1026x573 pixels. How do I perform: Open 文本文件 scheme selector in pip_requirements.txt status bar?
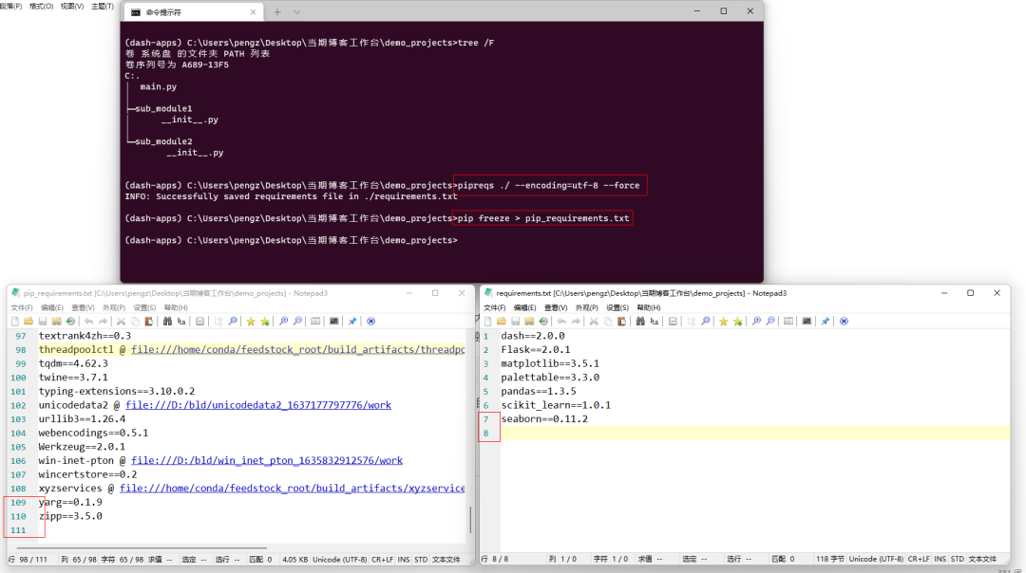point(446,560)
